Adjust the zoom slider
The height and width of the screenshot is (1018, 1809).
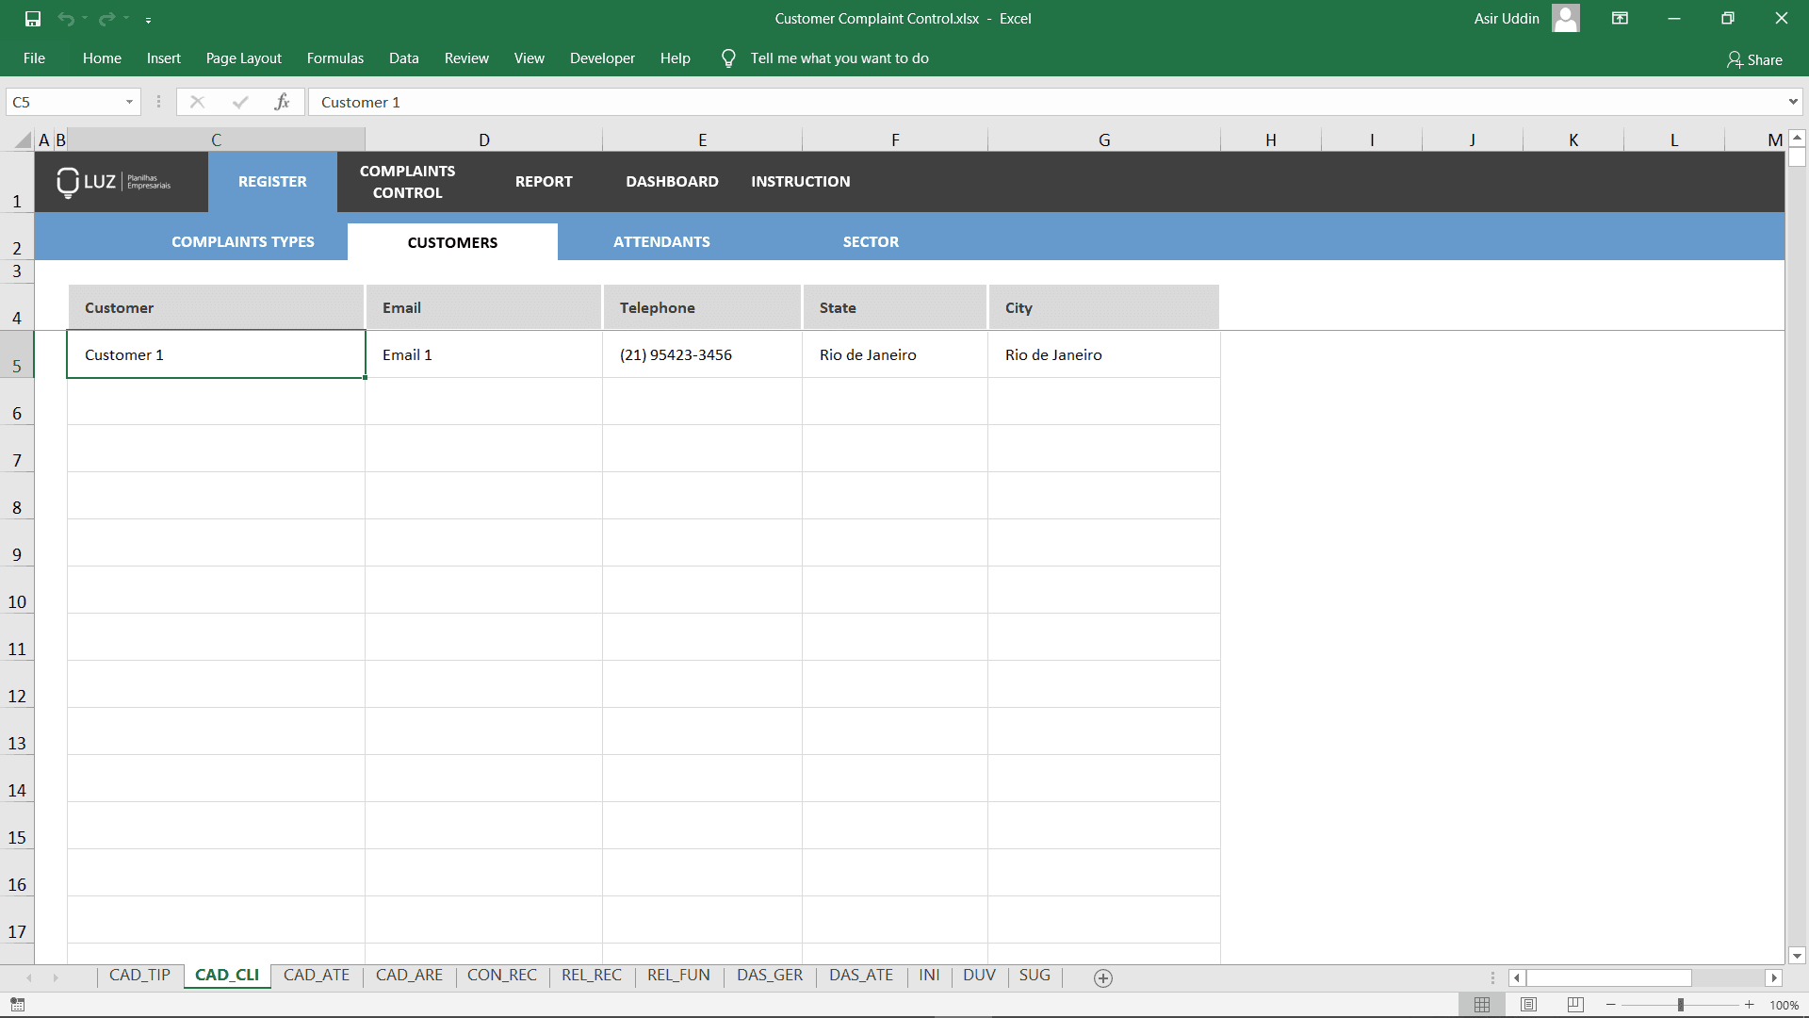click(x=1684, y=1004)
